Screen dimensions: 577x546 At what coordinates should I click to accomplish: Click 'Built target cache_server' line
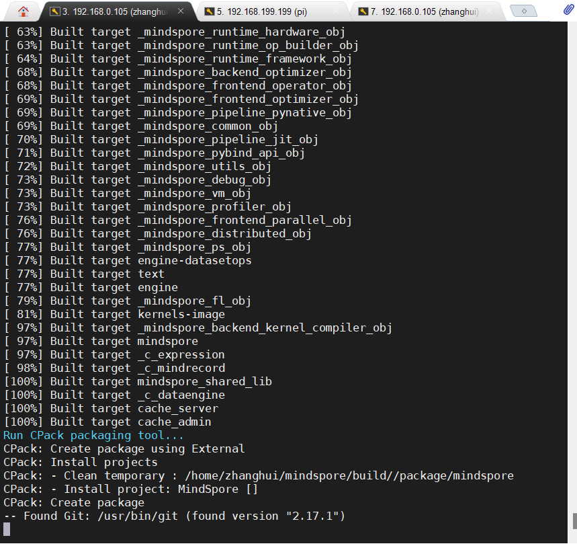111,409
